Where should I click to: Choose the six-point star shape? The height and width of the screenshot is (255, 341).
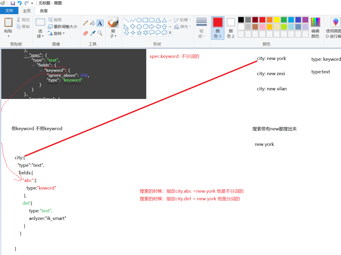tap(145, 33)
